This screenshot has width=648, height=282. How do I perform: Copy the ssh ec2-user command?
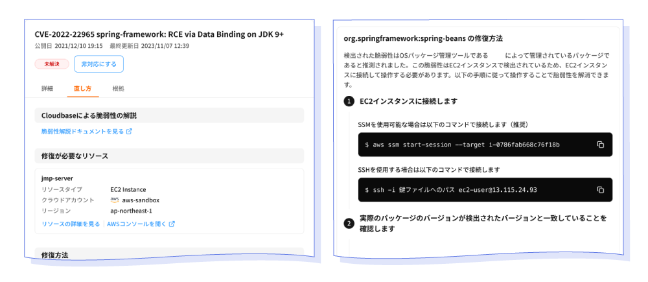(x=601, y=190)
